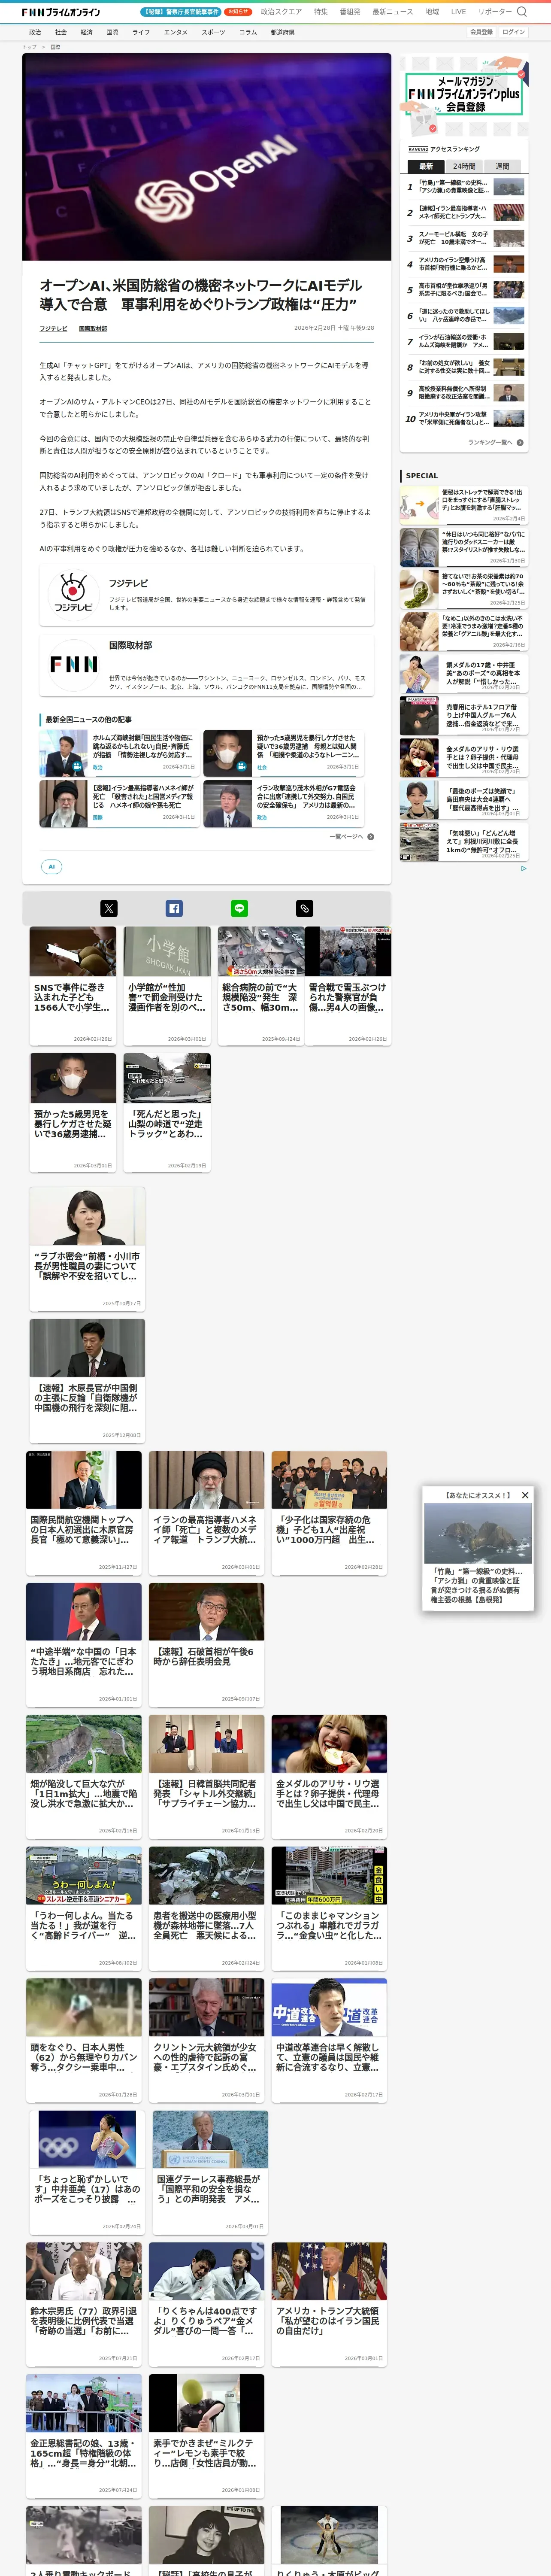The height and width of the screenshot is (2576, 551).
Task: Click the AI tag chip
Action: click(52, 867)
